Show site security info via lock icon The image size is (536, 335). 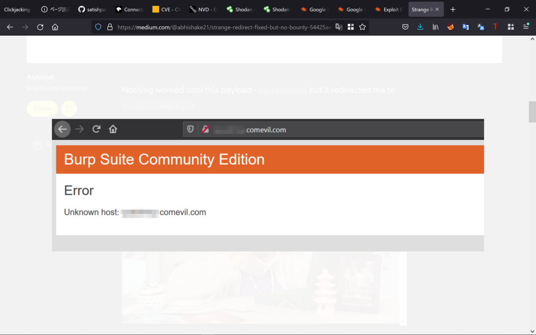click(110, 27)
